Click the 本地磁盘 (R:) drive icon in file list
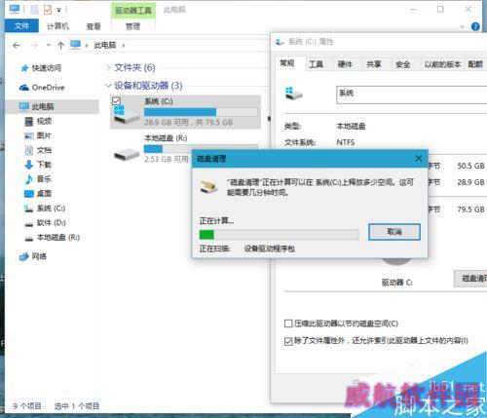Screen dimensions: 487x418 tap(127, 155)
